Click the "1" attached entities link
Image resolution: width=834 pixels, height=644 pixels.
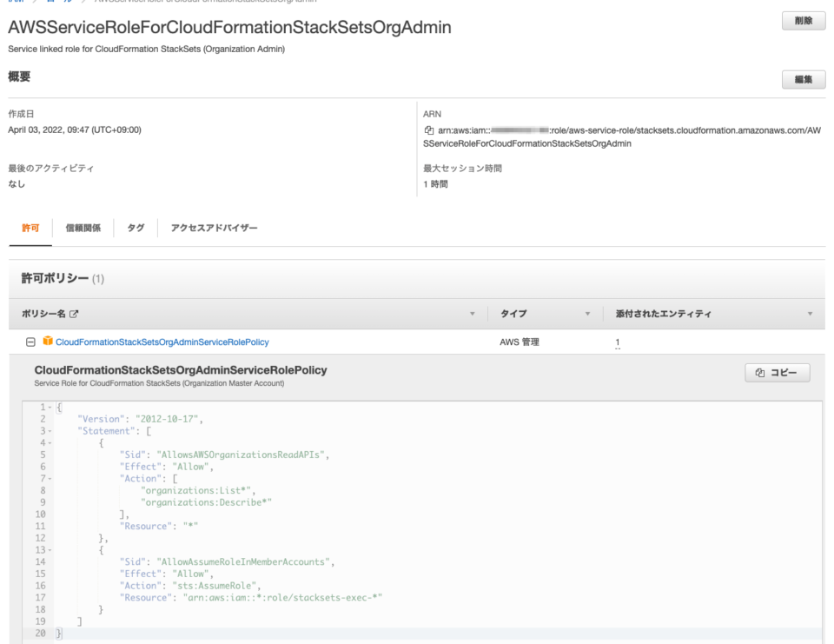pyautogui.click(x=617, y=343)
